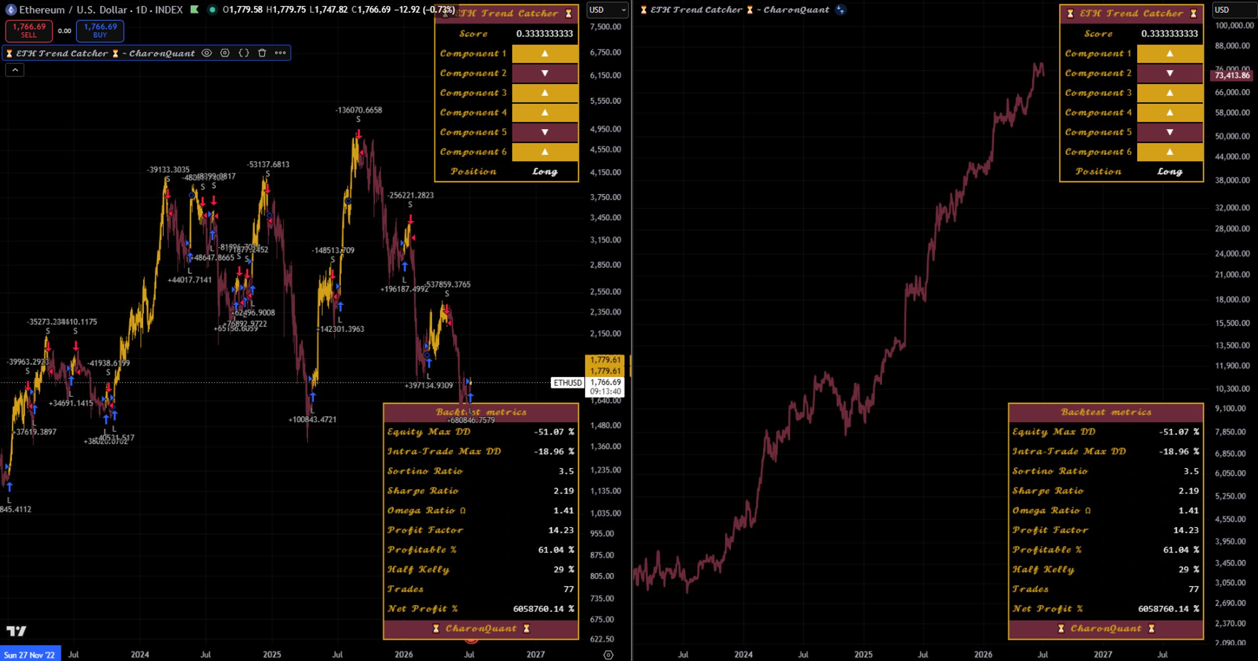Click the 73,413.86 price label on right axis
Image resolution: width=1258 pixels, height=661 pixels.
[x=1232, y=75]
